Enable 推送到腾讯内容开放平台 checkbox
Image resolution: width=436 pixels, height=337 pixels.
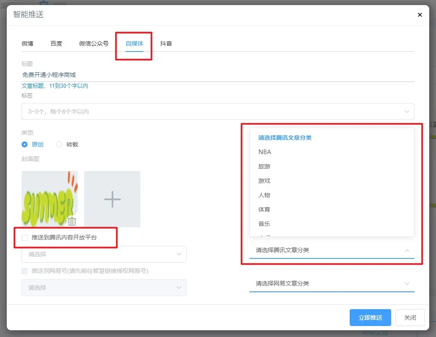(x=25, y=238)
